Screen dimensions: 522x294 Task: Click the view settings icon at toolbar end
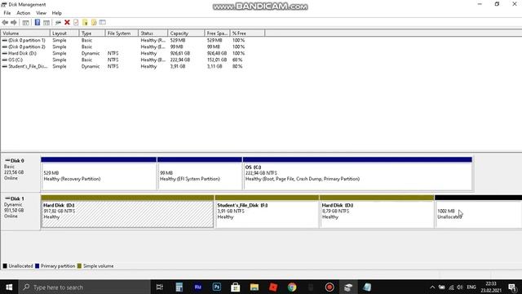pyautogui.click(x=103, y=22)
